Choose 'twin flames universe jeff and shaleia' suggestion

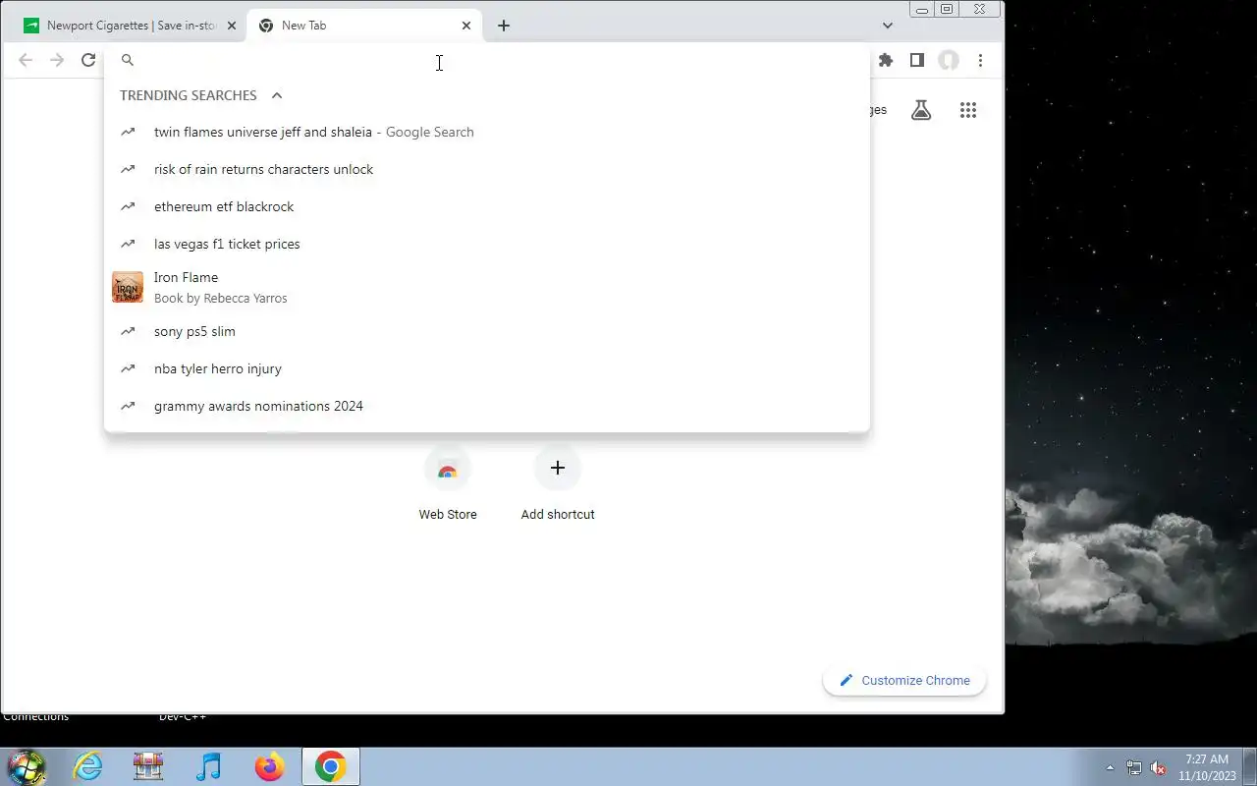pos(487,132)
